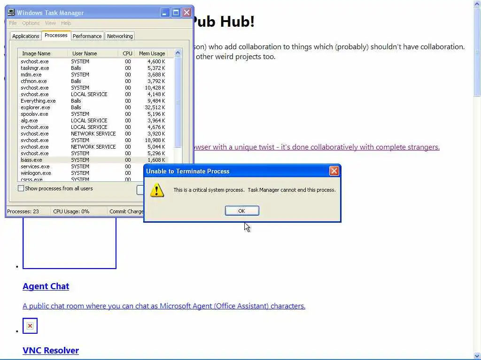This screenshot has height=360, width=481.
Task: Click the public chat room description link
Action: pyautogui.click(x=164, y=306)
